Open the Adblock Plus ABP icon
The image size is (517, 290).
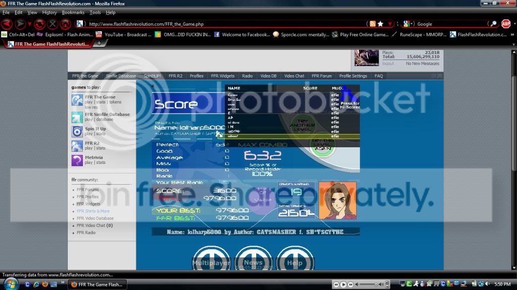[506, 24]
